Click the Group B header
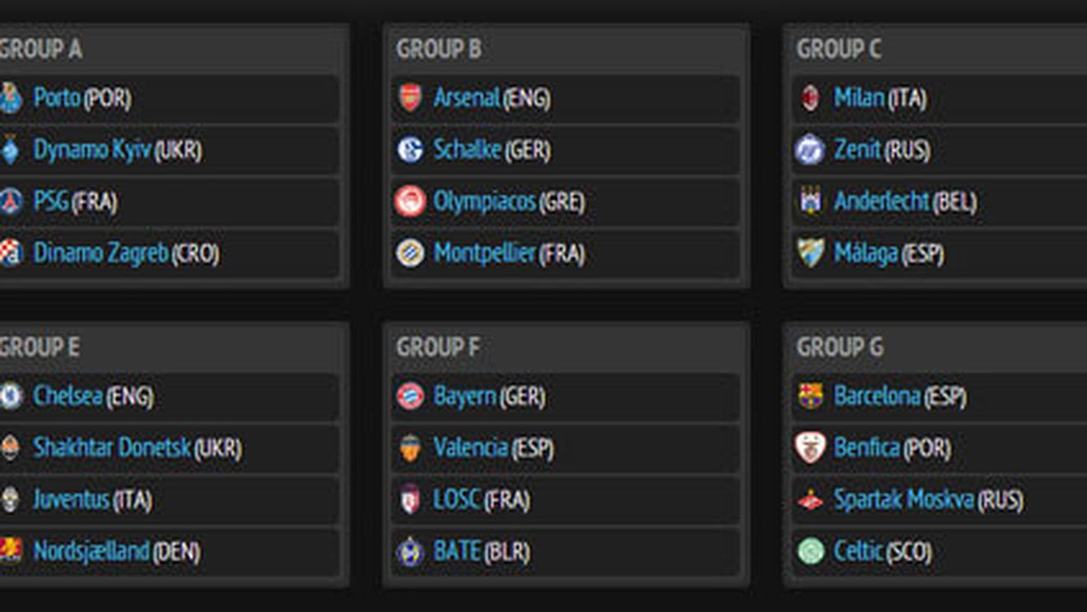Screen dimensions: 1087x612 tap(440, 49)
